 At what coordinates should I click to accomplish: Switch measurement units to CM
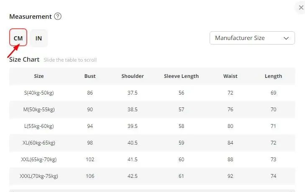click(x=18, y=38)
